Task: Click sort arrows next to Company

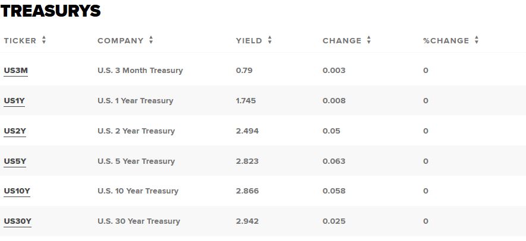Action: pyautogui.click(x=151, y=40)
